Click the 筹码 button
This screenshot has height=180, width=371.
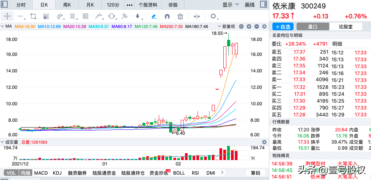[256, 173]
